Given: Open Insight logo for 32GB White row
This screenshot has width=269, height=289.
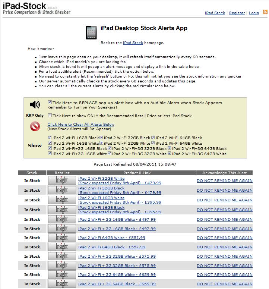Looking at the screenshot, I should pos(62,180).
